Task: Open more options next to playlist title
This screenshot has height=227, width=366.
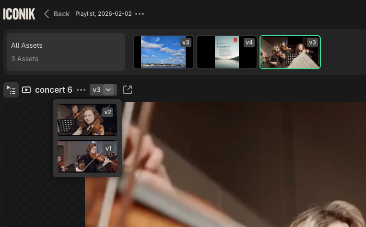Action: tap(140, 14)
